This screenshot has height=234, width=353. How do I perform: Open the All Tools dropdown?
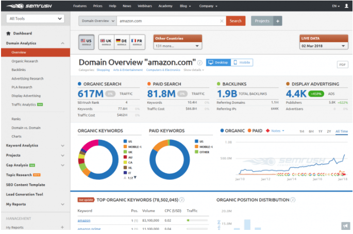[36, 19]
